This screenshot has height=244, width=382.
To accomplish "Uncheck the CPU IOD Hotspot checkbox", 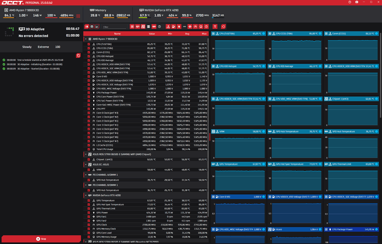I will click(89, 56).
